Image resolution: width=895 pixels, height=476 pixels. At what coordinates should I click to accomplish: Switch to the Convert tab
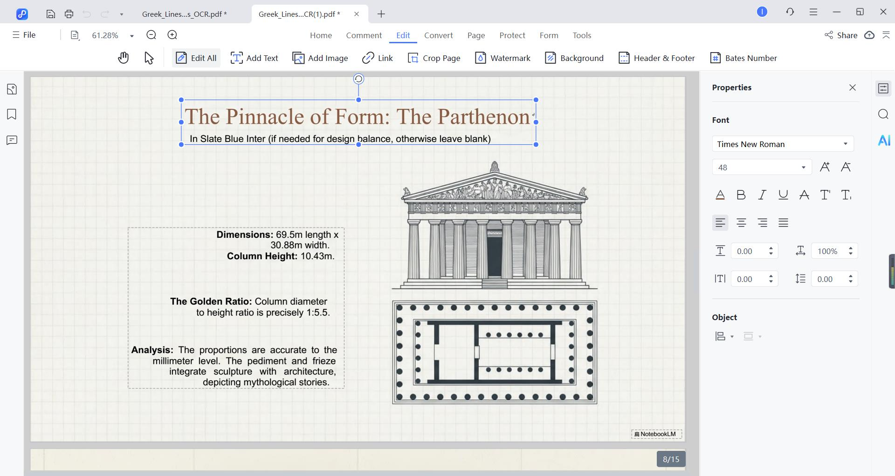[438, 35]
